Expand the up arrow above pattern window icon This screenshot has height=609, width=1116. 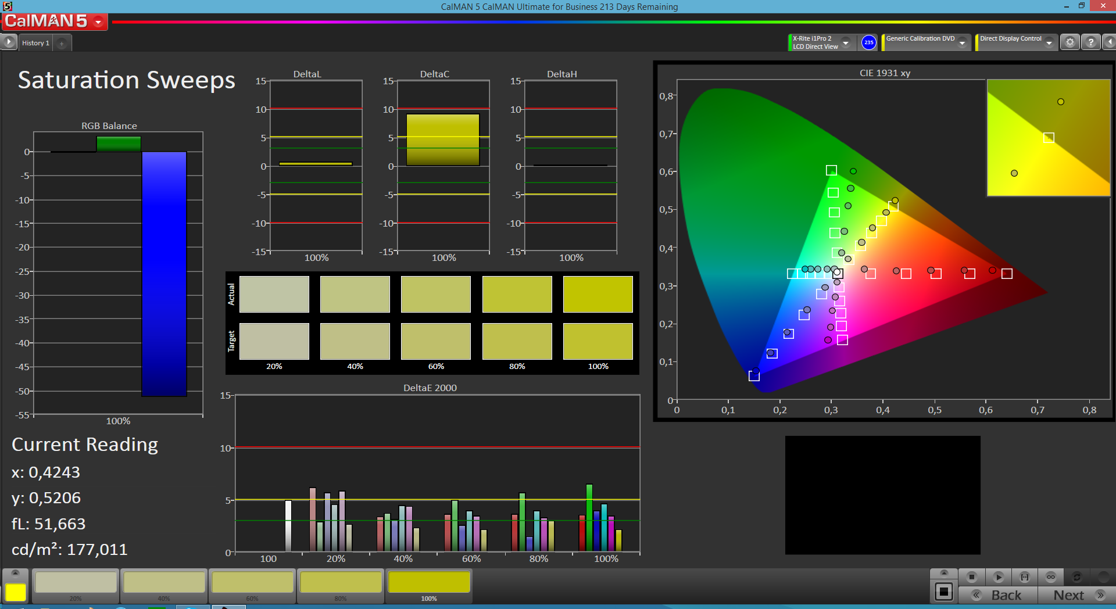[944, 573]
